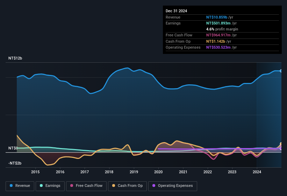Click the 2018 x-axis label

point(109,172)
